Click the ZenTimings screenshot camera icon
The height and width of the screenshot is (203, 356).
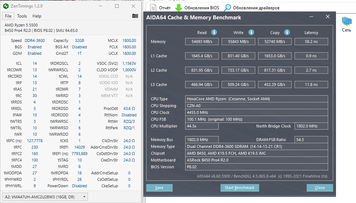[135, 16]
